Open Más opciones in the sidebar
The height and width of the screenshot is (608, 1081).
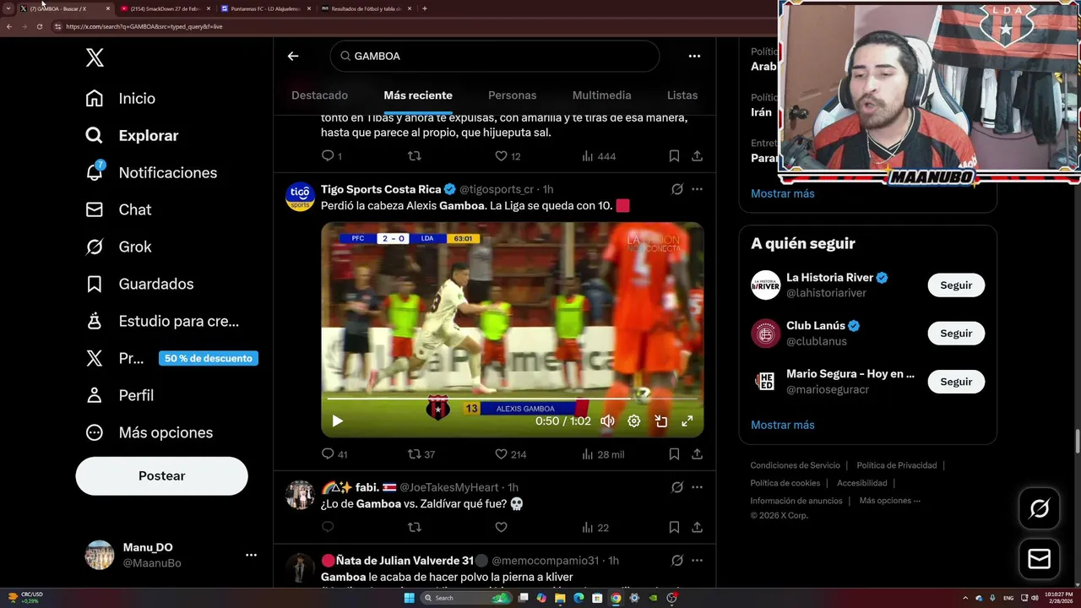coord(149,432)
